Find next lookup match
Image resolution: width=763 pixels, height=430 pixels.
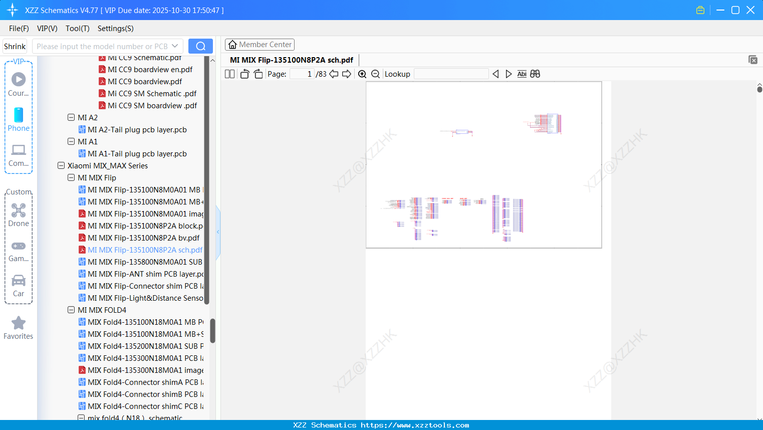click(x=508, y=74)
